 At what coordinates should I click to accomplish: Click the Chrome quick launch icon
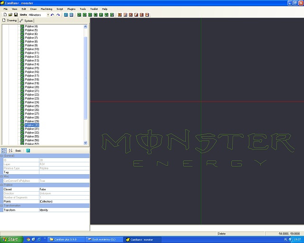pyautogui.click(x=28, y=240)
